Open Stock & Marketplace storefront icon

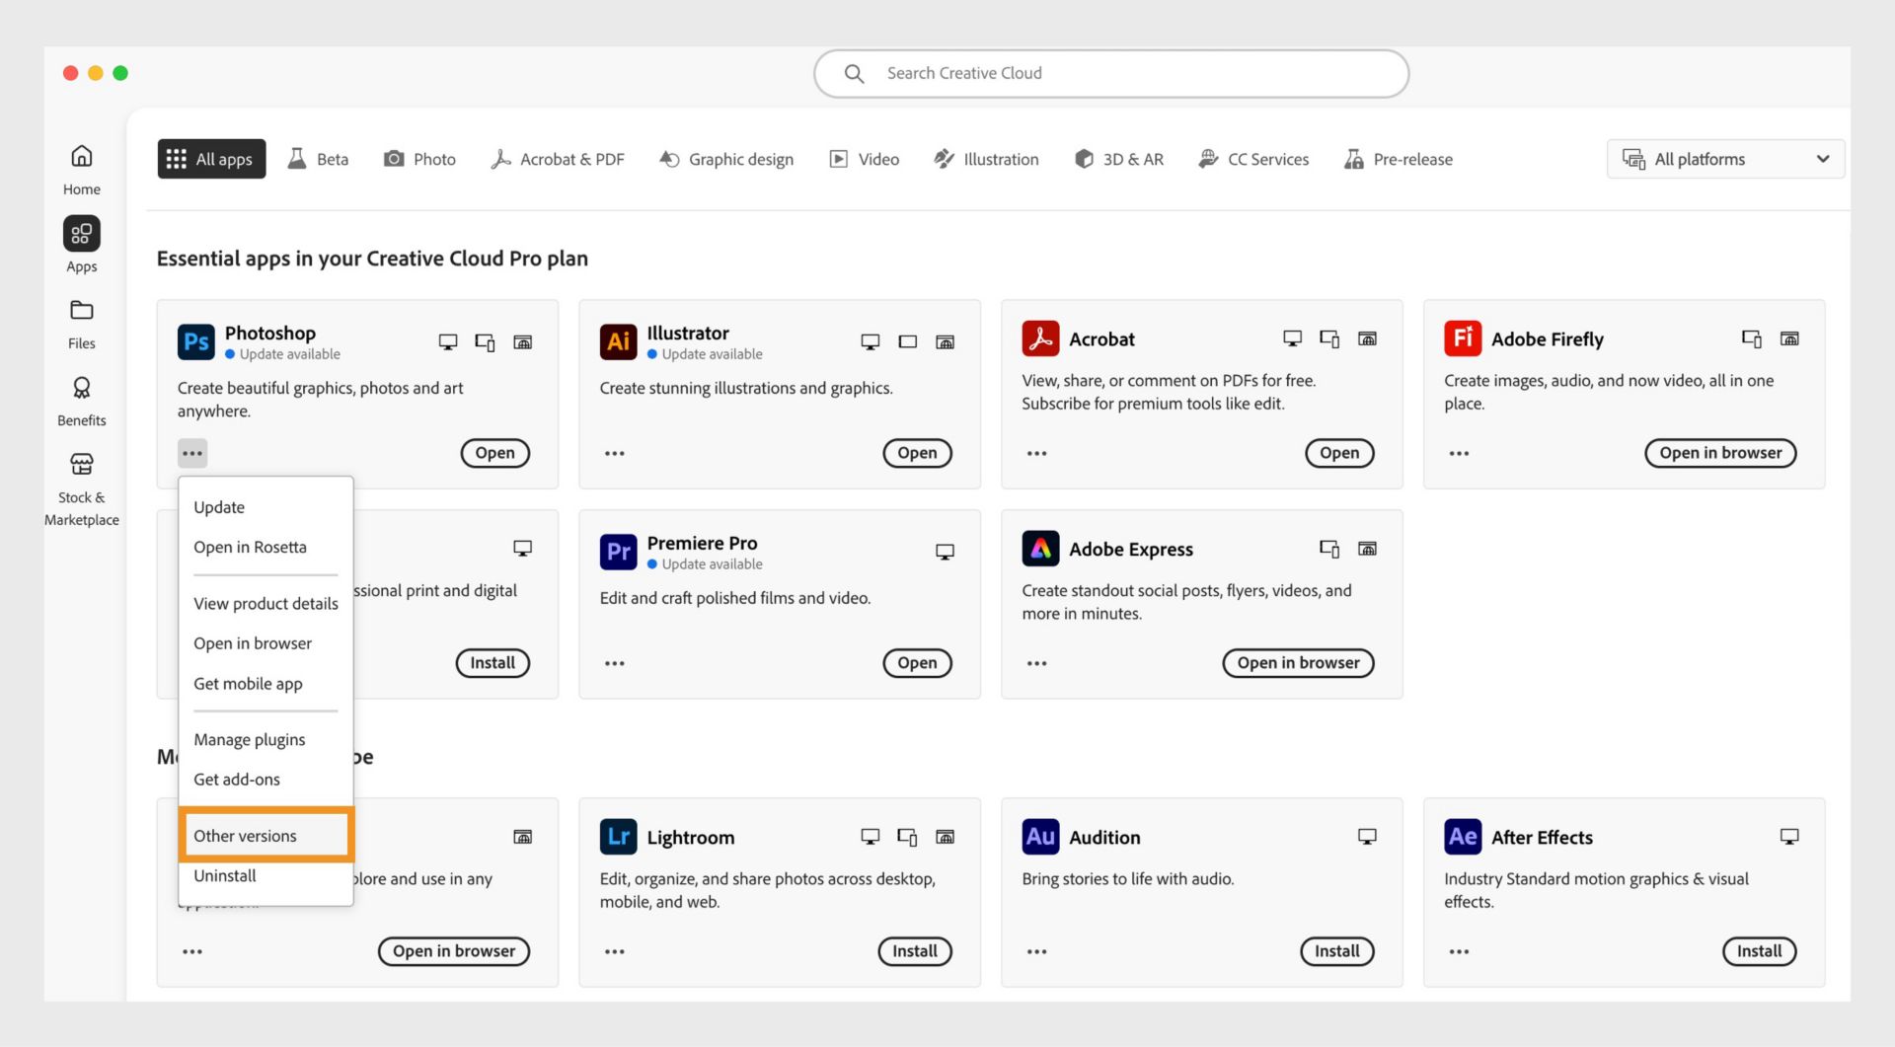tap(82, 465)
